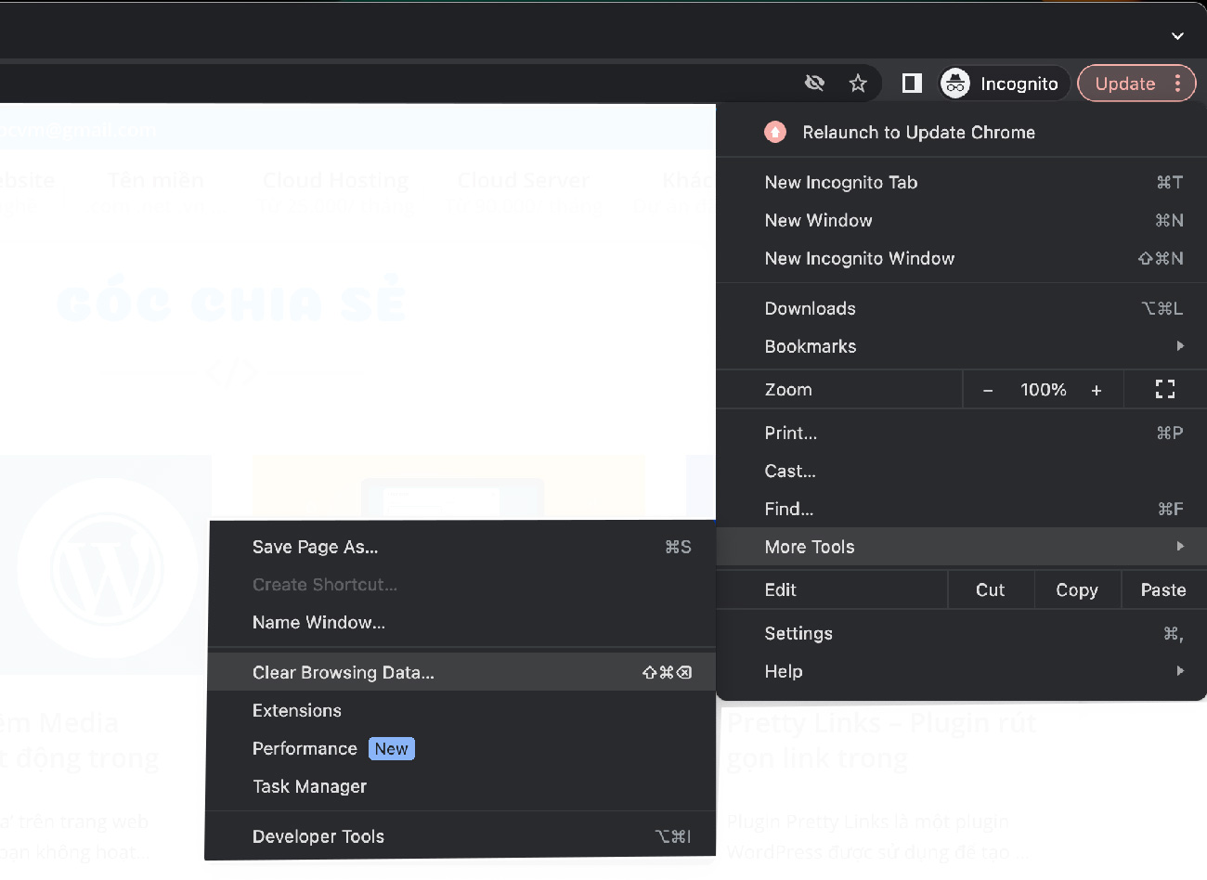Enter fullscreen with the fullscreen icon
Viewport: 1207px width, 880px height.
(1165, 390)
